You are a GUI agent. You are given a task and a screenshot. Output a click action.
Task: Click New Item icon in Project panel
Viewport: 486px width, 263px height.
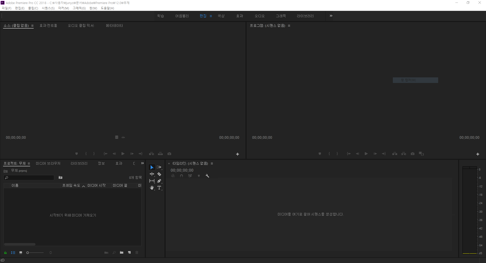[x=129, y=253]
